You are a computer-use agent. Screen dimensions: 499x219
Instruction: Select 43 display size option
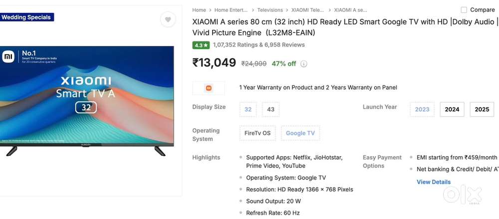click(x=270, y=109)
